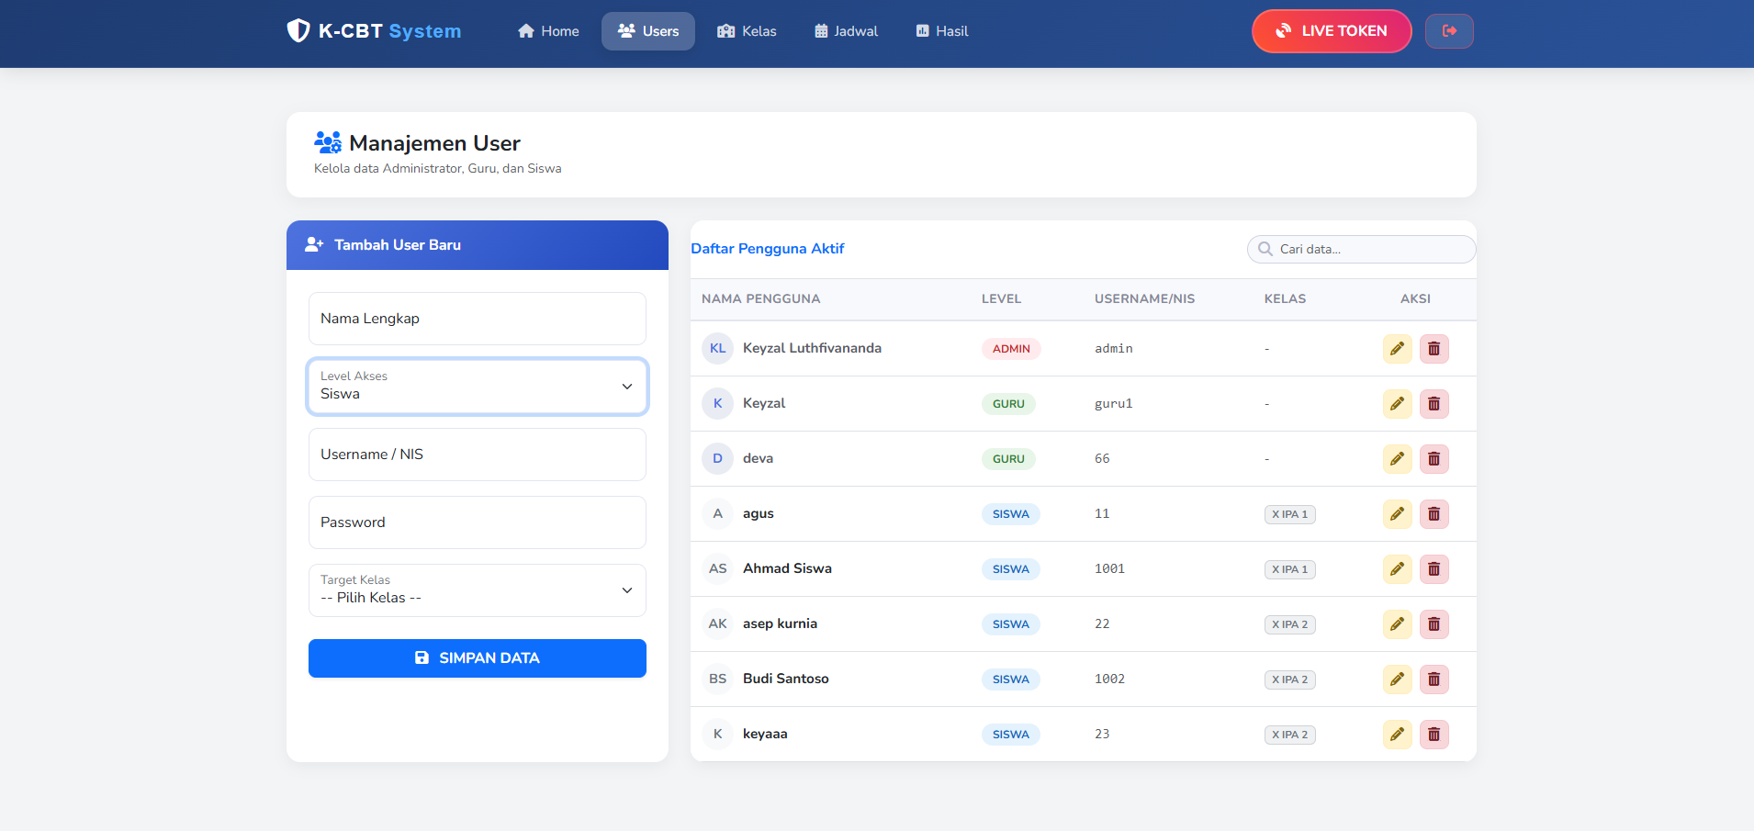Screen dimensions: 1754x831
Task: Delete the user agus with trash icon
Action: click(1434, 514)
